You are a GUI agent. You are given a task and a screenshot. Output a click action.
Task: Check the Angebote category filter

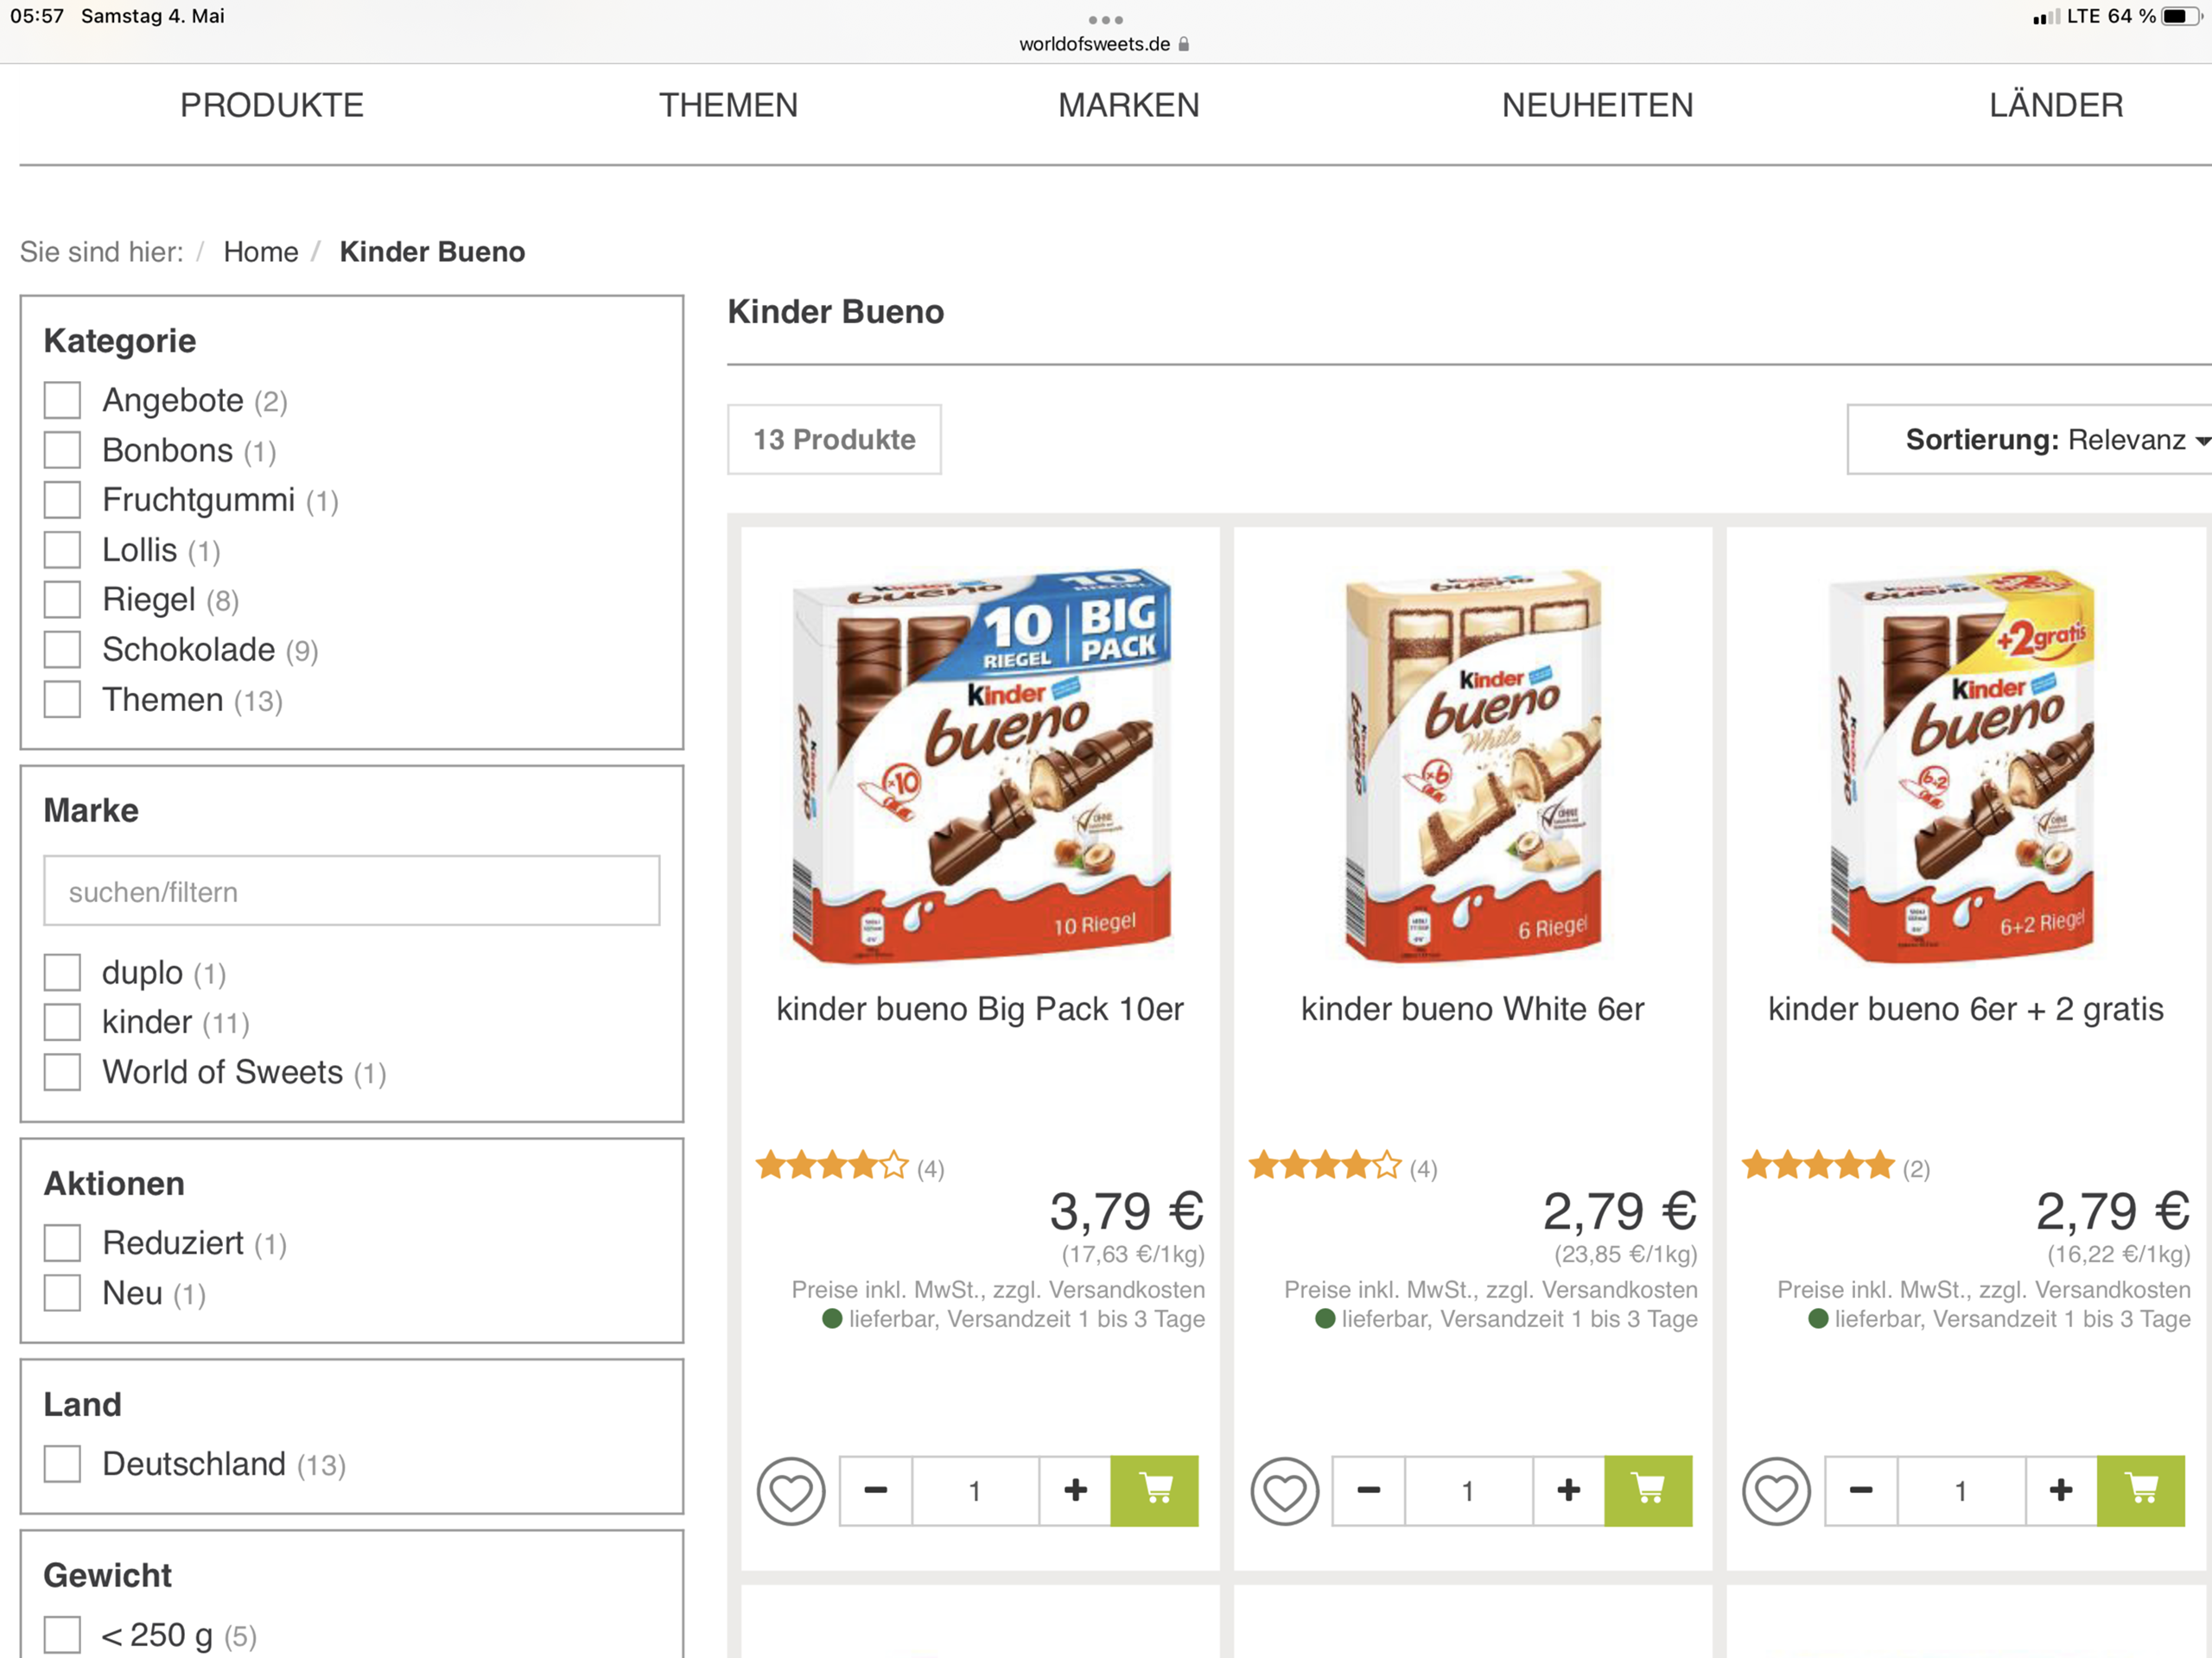62,400
